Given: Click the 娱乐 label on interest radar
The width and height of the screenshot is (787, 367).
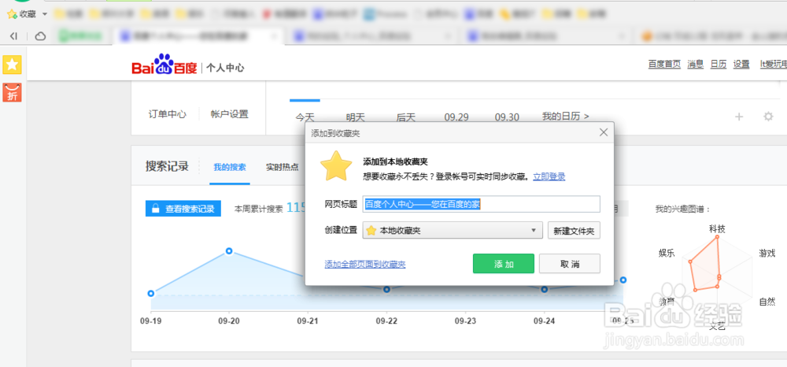Looking at the screenshot, I should tap(667, 253).
